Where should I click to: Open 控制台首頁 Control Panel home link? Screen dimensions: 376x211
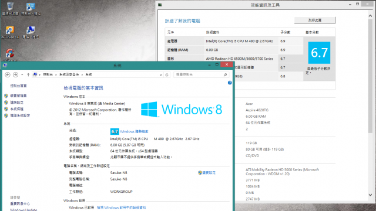click(x=18, y=86)
